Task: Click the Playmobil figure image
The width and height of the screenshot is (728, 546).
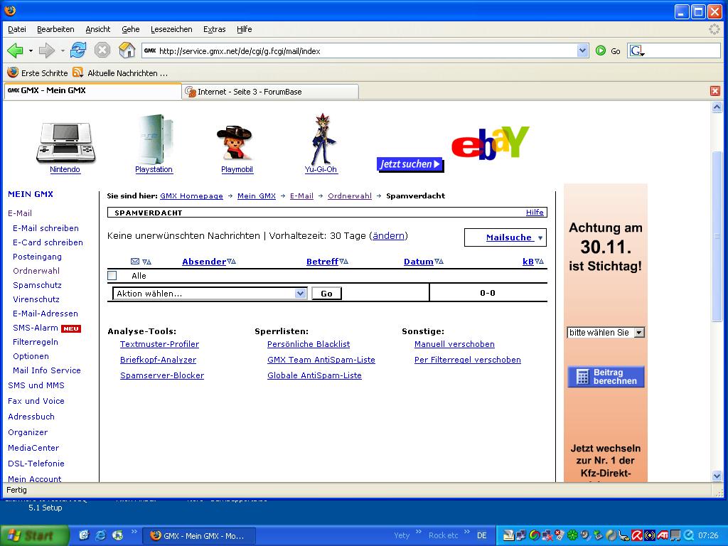Action: point(235,142)
